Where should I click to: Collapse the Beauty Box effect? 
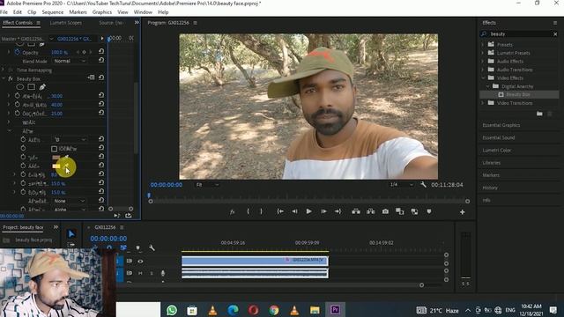point(4,78)
